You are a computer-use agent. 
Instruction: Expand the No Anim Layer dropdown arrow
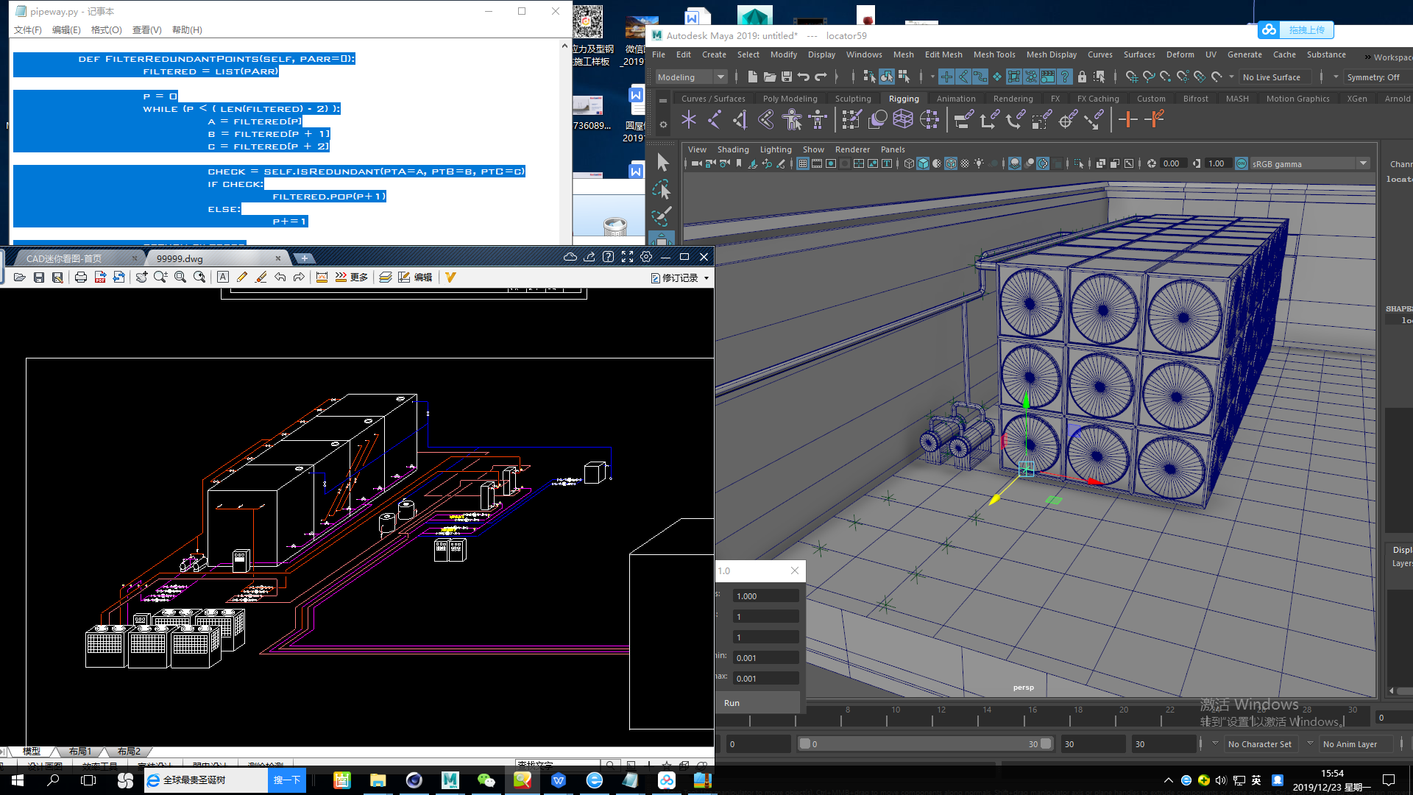point(1310,743)
